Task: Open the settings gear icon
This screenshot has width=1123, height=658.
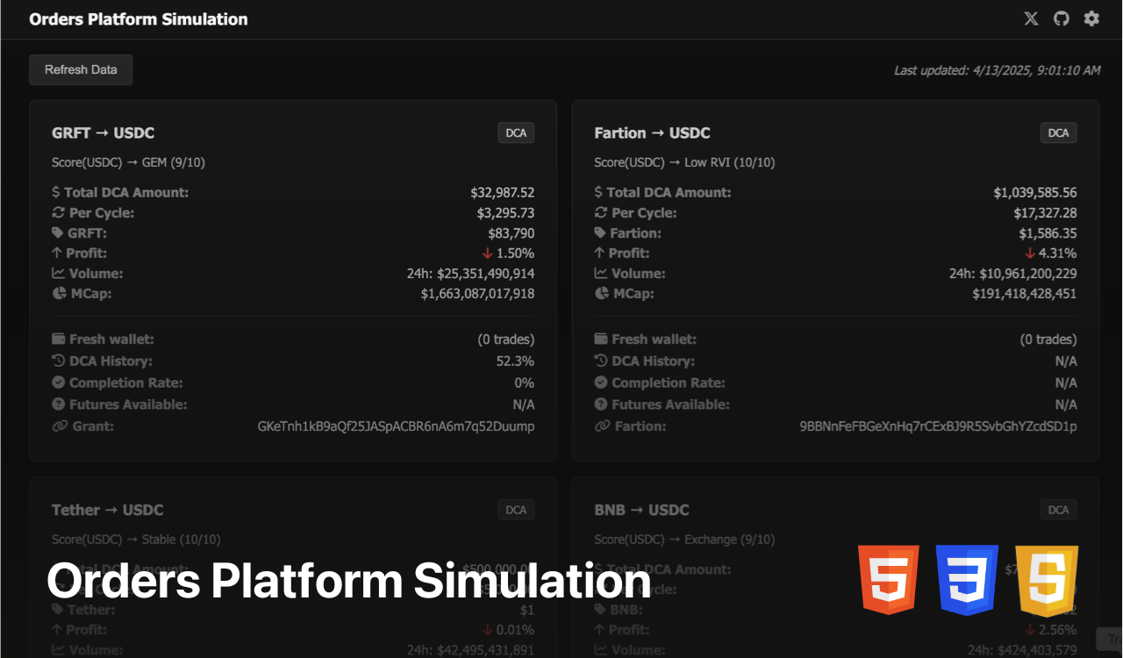Action: click(x=1091, y=18)
